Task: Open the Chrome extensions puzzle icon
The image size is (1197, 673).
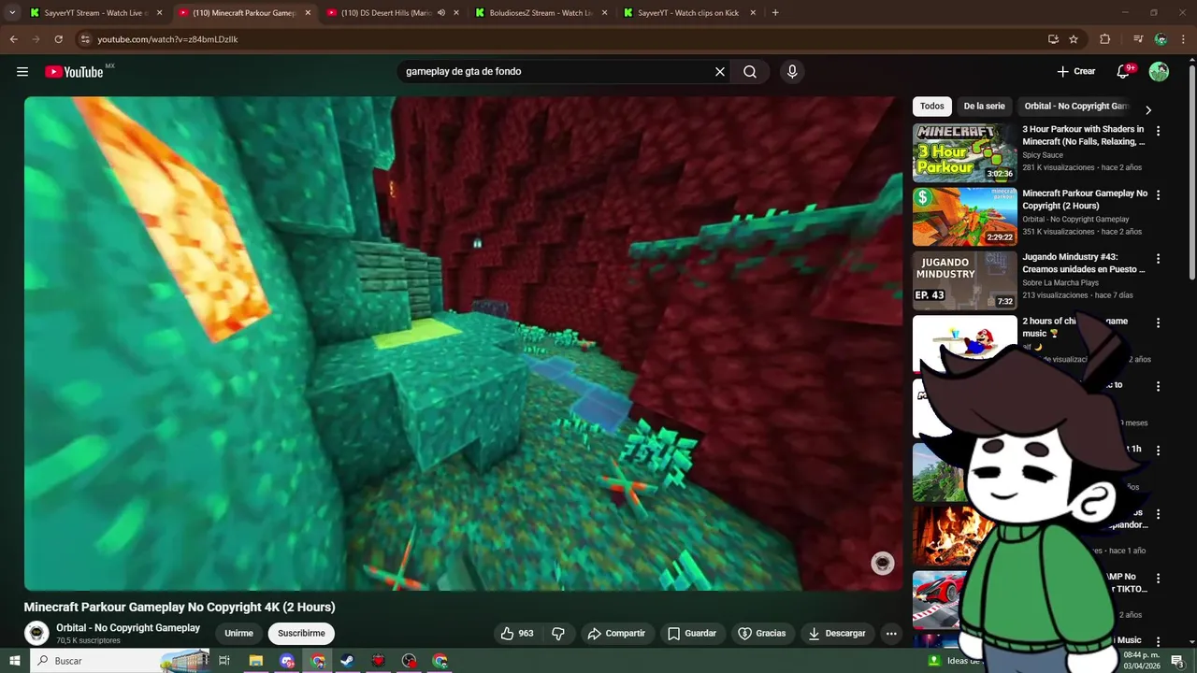Action: [x=1104, y=39]
